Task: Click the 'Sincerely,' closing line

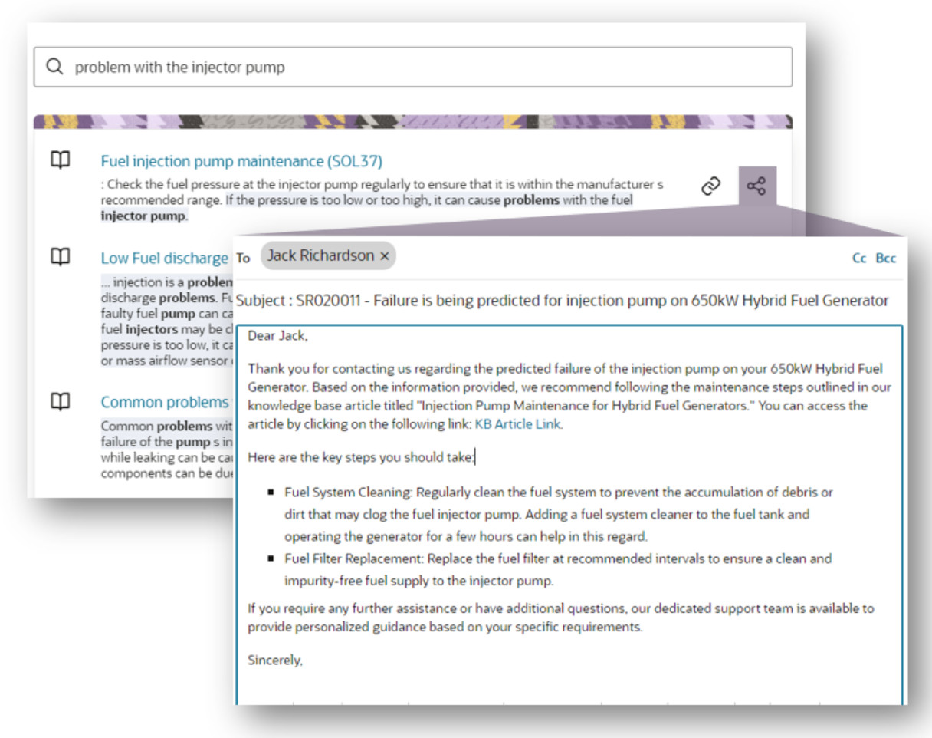Action: (275, 660)
